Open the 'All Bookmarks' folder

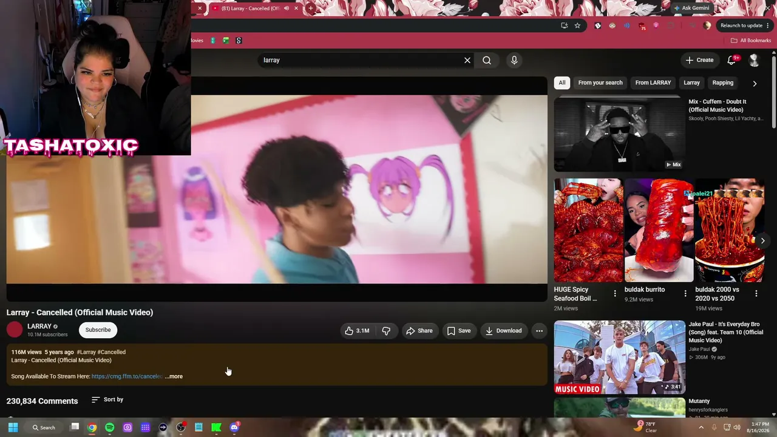coord(751,41)
